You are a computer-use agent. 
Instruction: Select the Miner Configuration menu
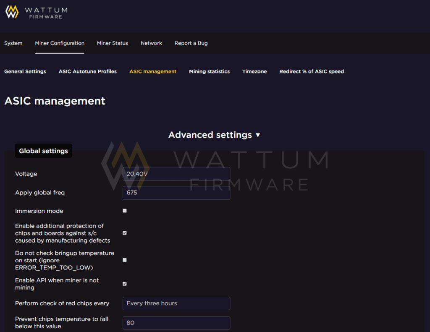60,43
